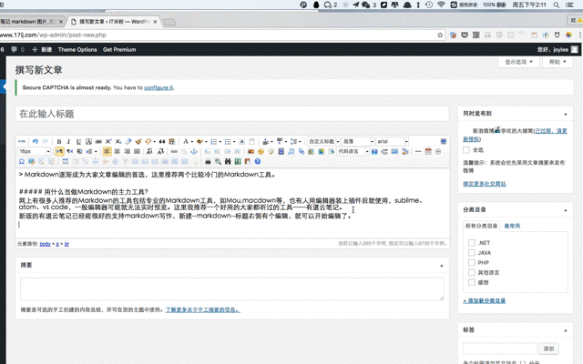Use the format painter brush
Image resolution: width=583 pixels, height=364 pixels.
138,142
